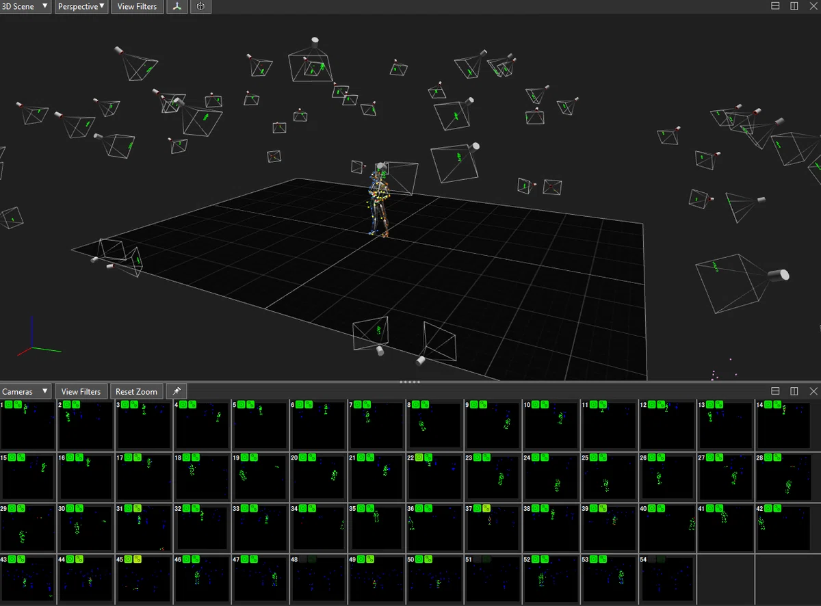Click the linked-dots icon on camera 28
This screenshot has height=606, width=821.
coord(778,457)
